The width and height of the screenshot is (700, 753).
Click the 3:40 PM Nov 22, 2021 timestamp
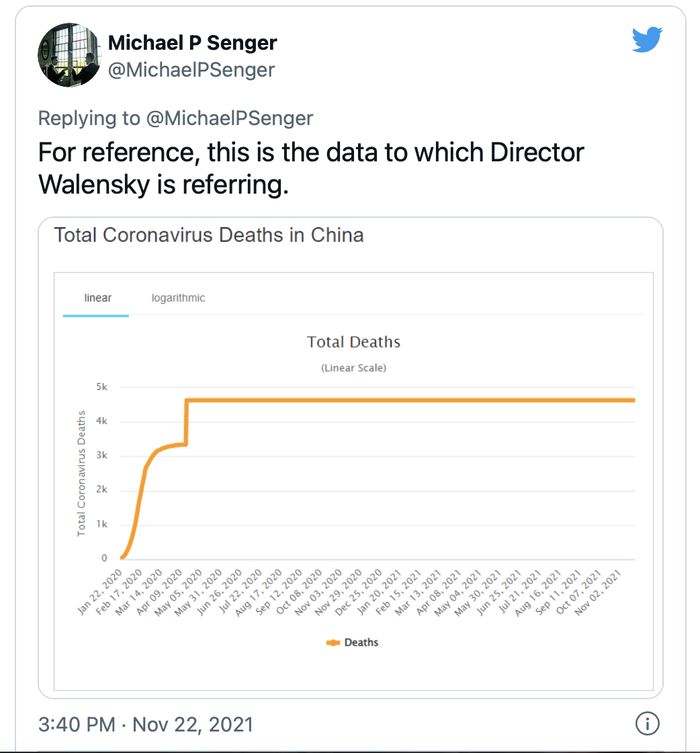[145, 724]
